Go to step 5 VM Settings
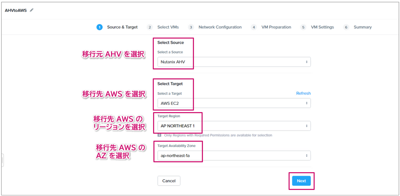This screenshot has width=400, height=196. [317, 27]
